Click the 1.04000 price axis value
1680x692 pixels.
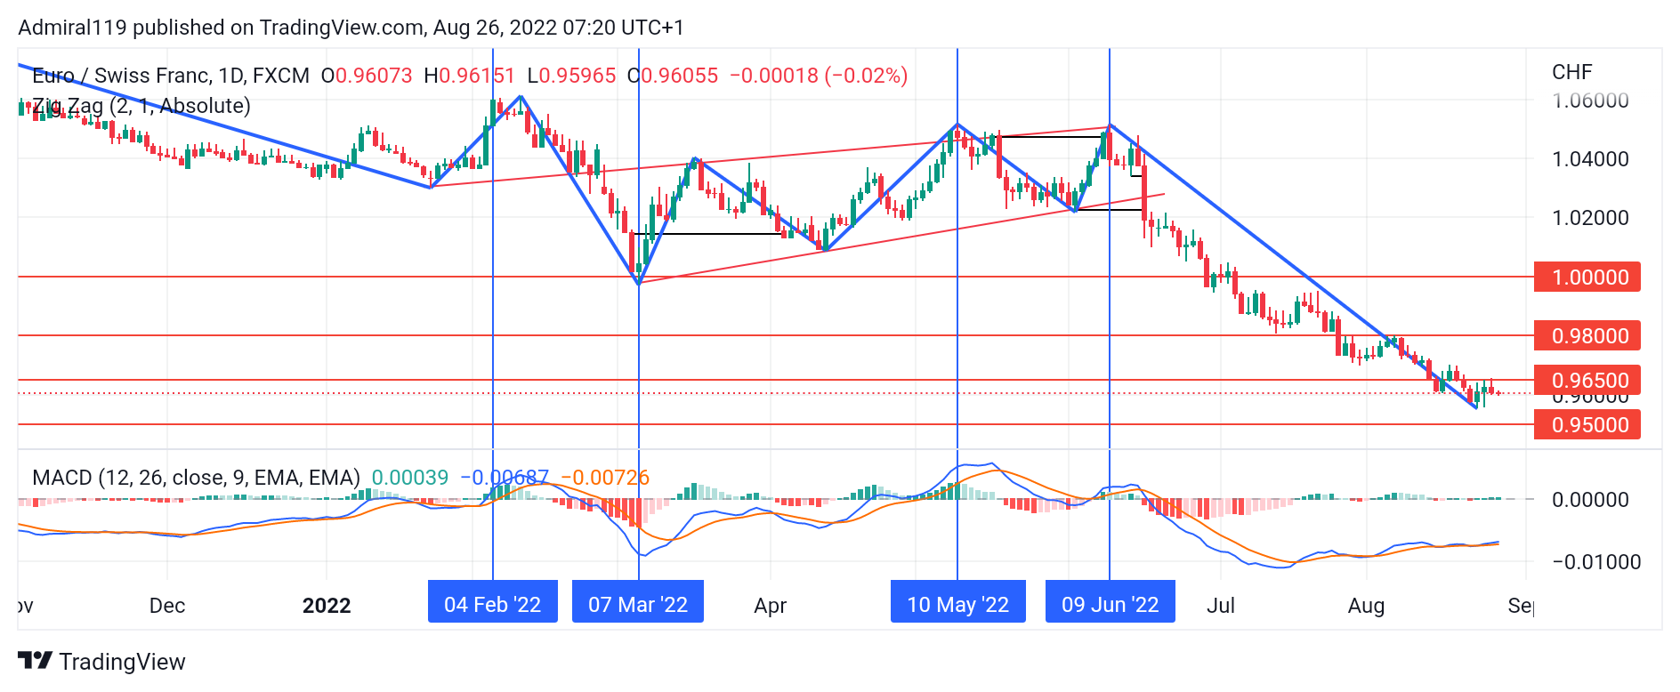point(1590,159)
